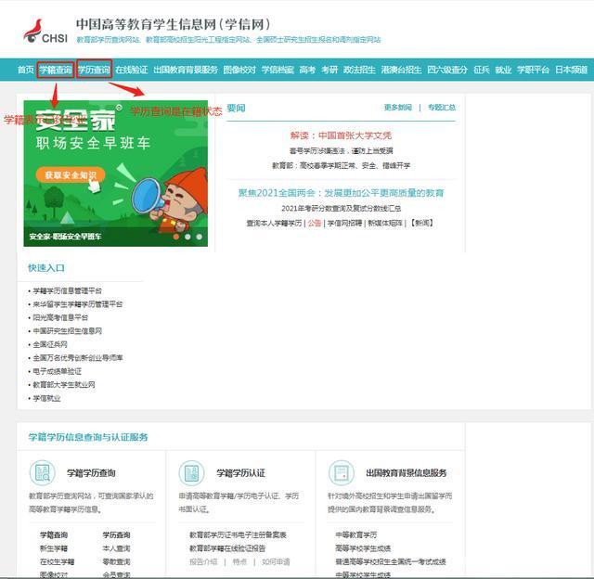Click the 【新闻】 link
This screenshot has width=594, height=579.
pyautogui.click(x=421, y=223)
